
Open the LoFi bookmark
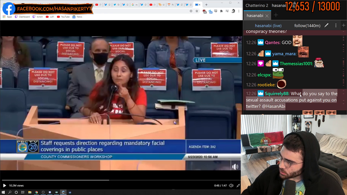pos(50,17)
